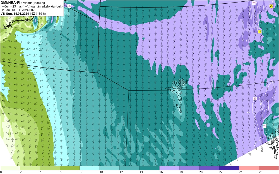
Task: Select the 26+ m/s red legend swatch
Action: click(x=269, y=168)
